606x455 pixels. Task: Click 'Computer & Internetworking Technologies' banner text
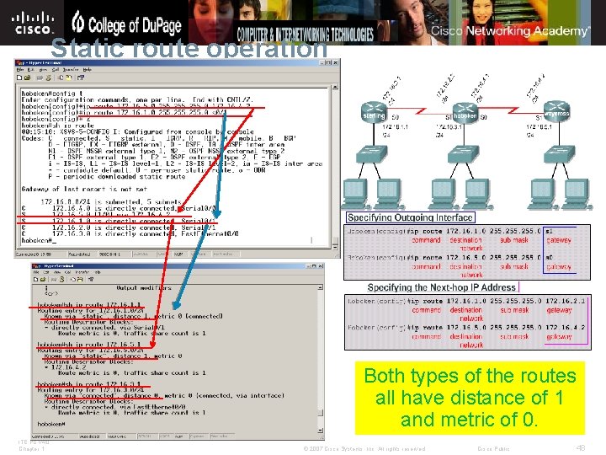306,34
